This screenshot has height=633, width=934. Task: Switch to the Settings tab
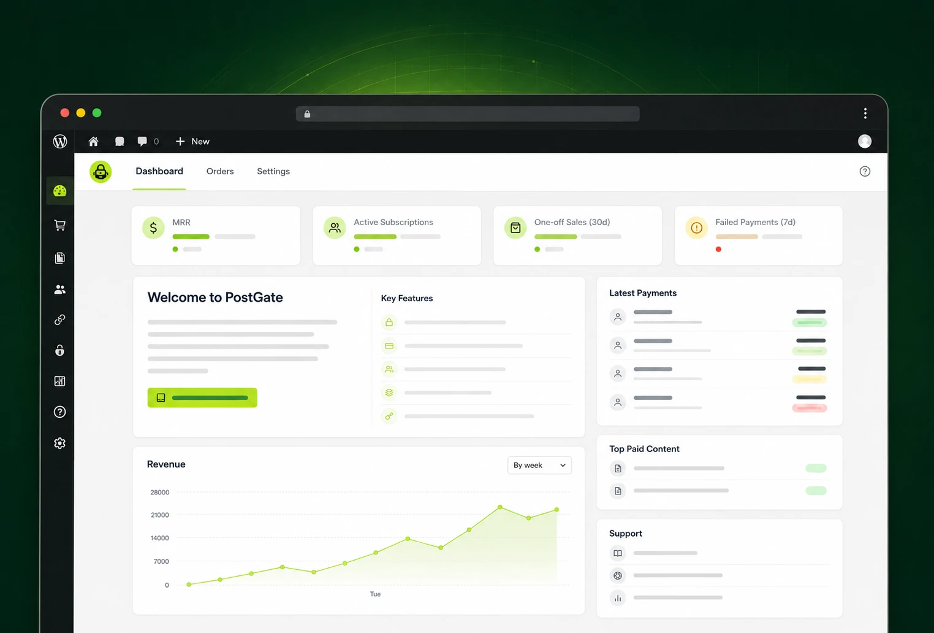coord(273,172)
